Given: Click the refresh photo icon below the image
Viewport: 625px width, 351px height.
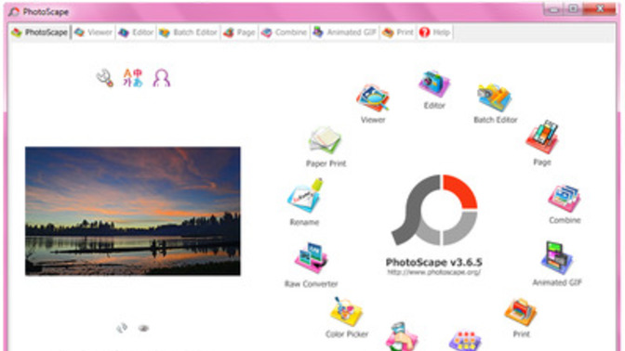Looking at the screenshot, I should tap(122, 328).
